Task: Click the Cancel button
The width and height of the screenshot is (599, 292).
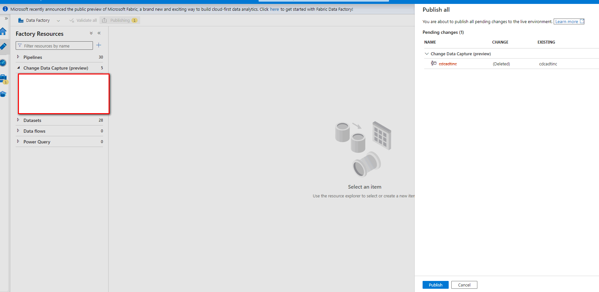Action: 464,285
